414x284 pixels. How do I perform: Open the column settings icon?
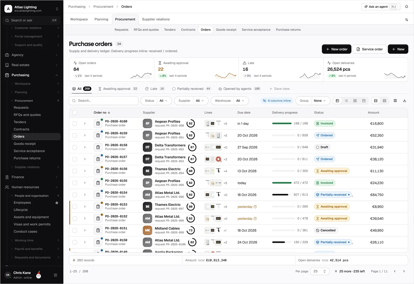[x=395, y=101]
